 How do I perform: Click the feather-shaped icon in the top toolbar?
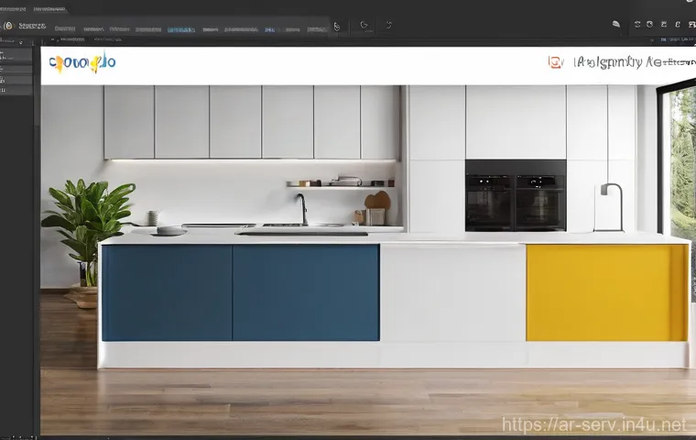click(616, 25)
